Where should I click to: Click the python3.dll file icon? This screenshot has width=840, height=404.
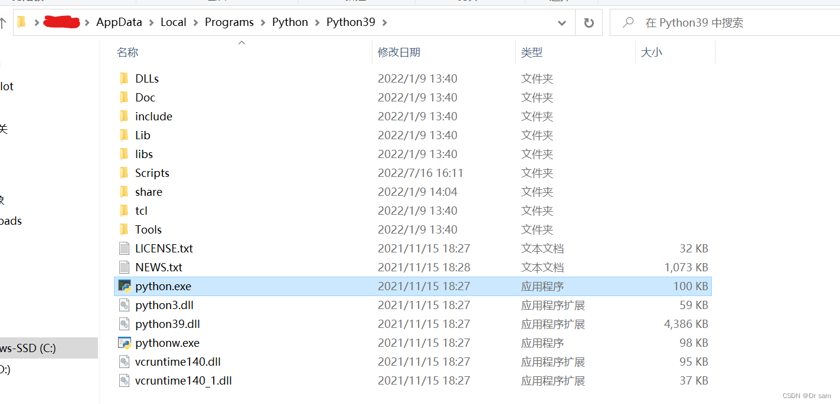pyautogui.click(x=124, y=305)
